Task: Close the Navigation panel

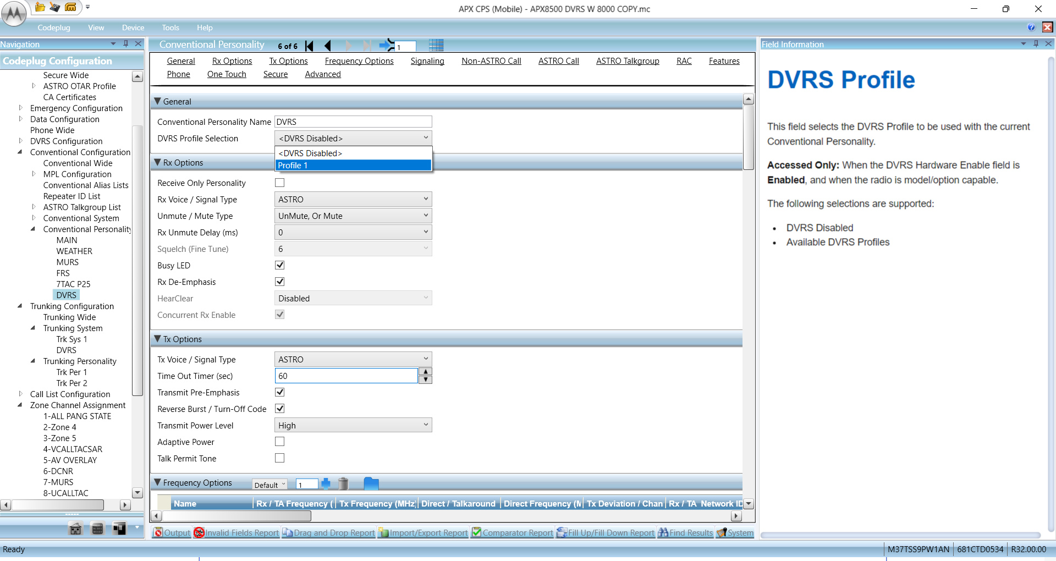Action: pyautogui.click(x=138, y=43)
